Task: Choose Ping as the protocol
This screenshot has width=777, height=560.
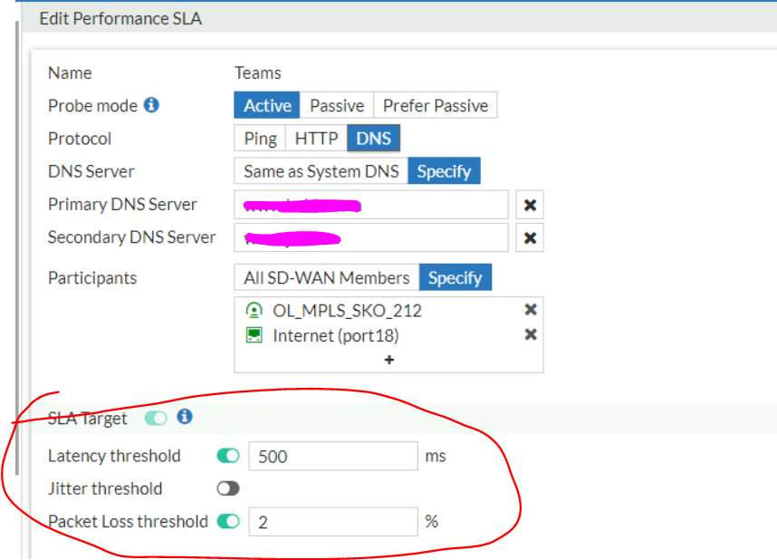Action: (x=260, y=139)
